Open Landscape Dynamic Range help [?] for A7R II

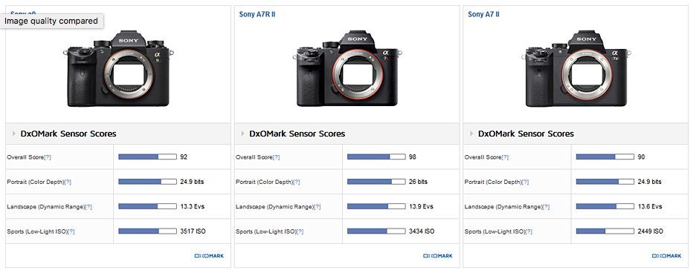318,207
